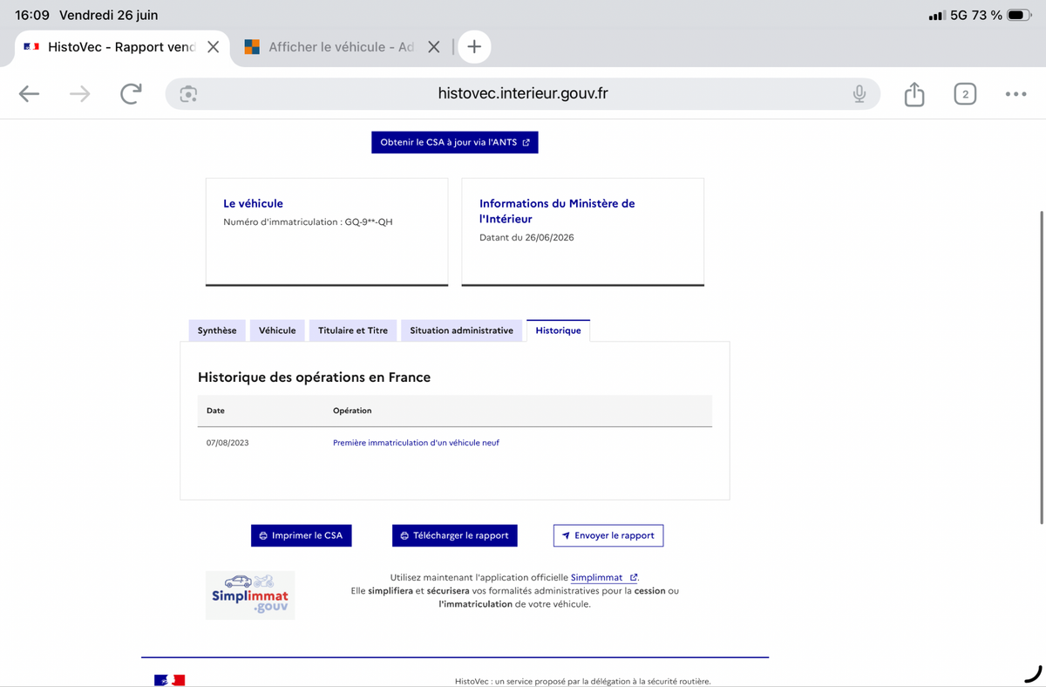Click the French flag logo in footer

pos(169,680)
